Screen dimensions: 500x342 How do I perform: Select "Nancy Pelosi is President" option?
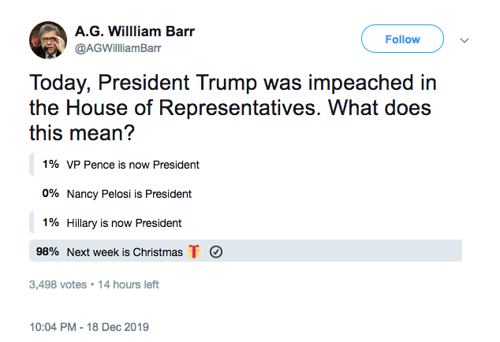[129, 194]
